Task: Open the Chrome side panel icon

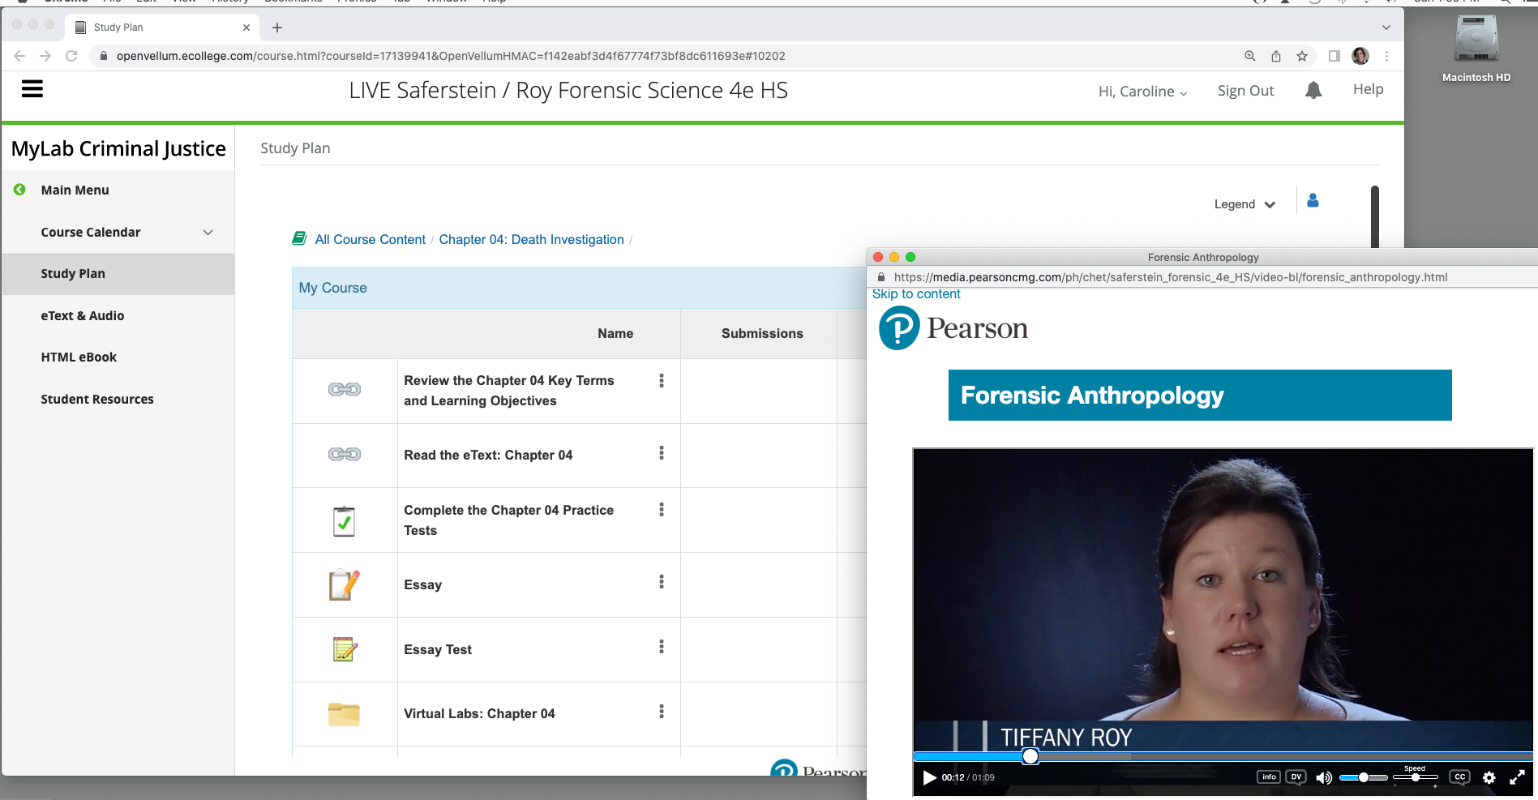Action: click(1334, 56)
